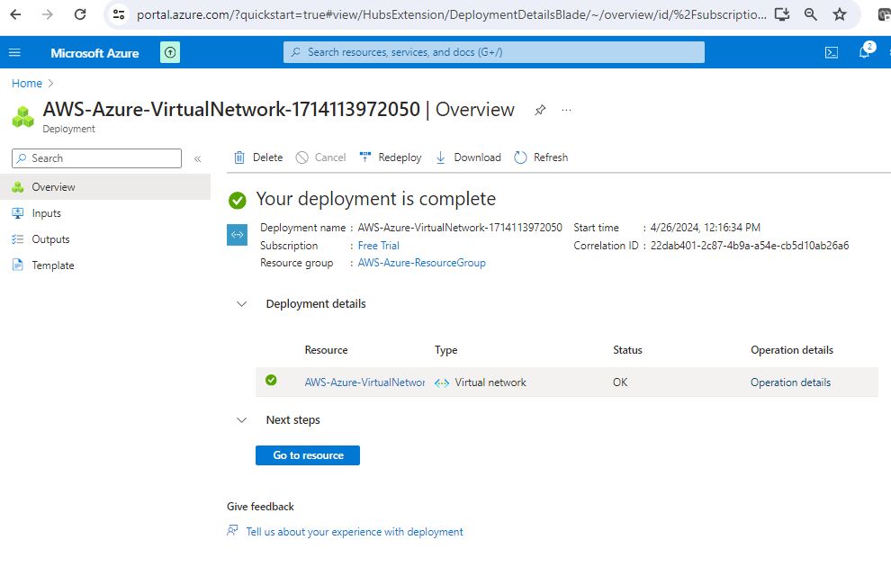Open the Outputs menu item
Image resolution: width=891 pixels, height=576 pixels.
click(50, 239)
